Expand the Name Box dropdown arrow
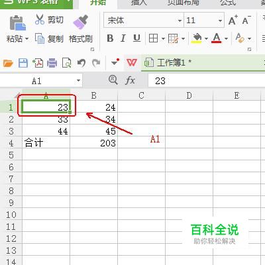The height and width of the screenshot is (265, 265). pos(78,81)
